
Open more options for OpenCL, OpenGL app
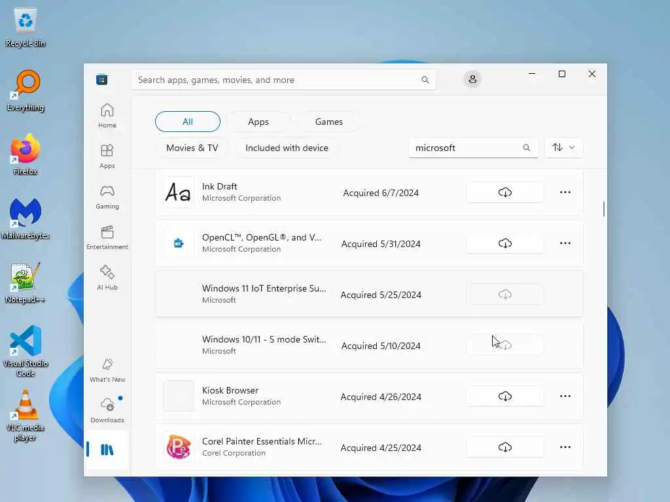(565, 243)
